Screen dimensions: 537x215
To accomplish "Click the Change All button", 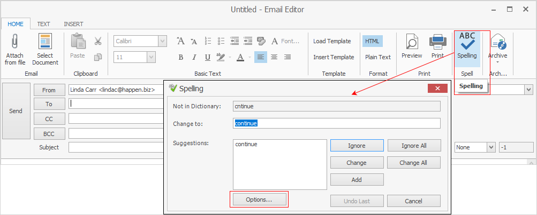I will click(x=414, y=162).
